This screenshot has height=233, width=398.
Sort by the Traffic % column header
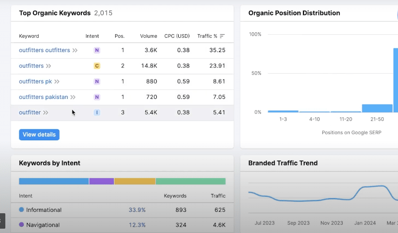[207, 36]
